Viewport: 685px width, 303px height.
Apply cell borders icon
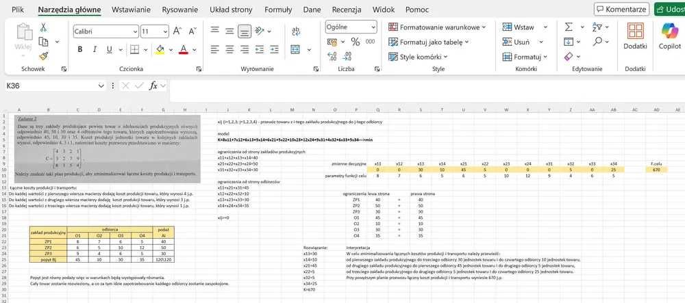click(134, 49)
